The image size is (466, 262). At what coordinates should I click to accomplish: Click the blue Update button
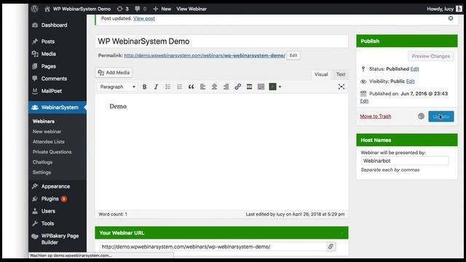(x=441, y=116)
